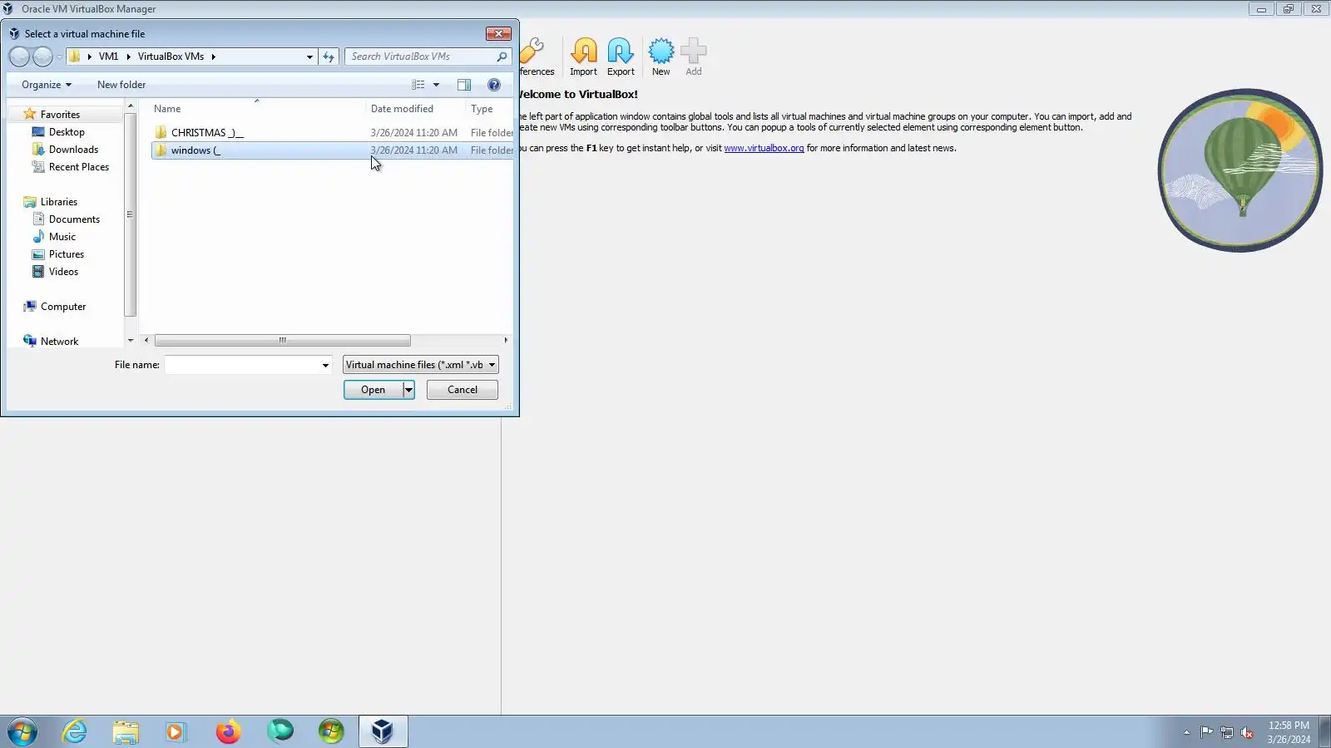The height and width of the screenshot is (748, 1331).
Task: Open the Documents library
Action: pyautogui.click(x=74, y=219)
